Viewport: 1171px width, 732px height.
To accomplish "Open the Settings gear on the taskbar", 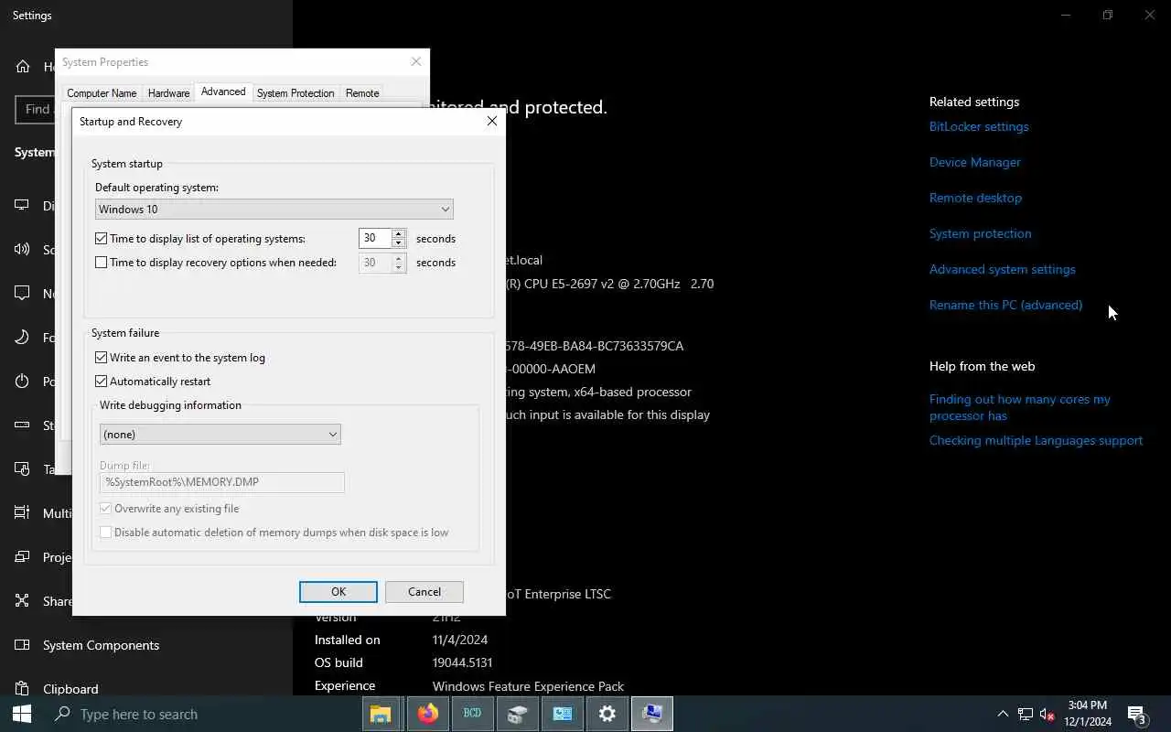I will (x=607, y=714).
